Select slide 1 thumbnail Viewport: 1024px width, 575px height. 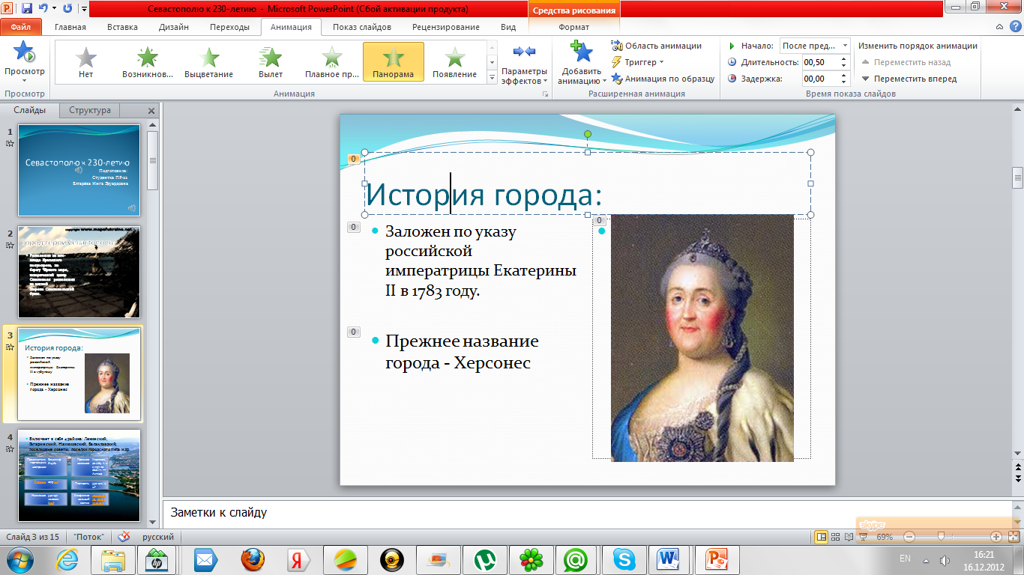[x=79, y=170]
